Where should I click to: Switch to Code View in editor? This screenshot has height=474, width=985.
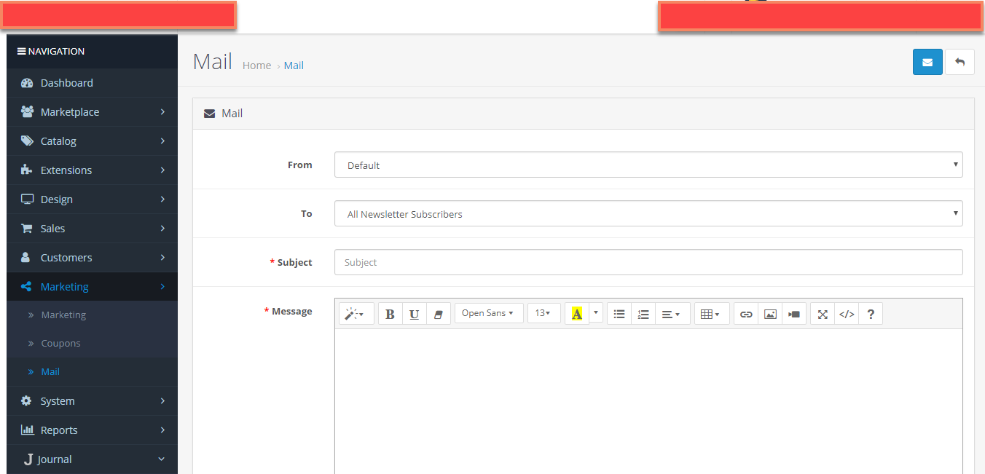(x=847, y=314)
